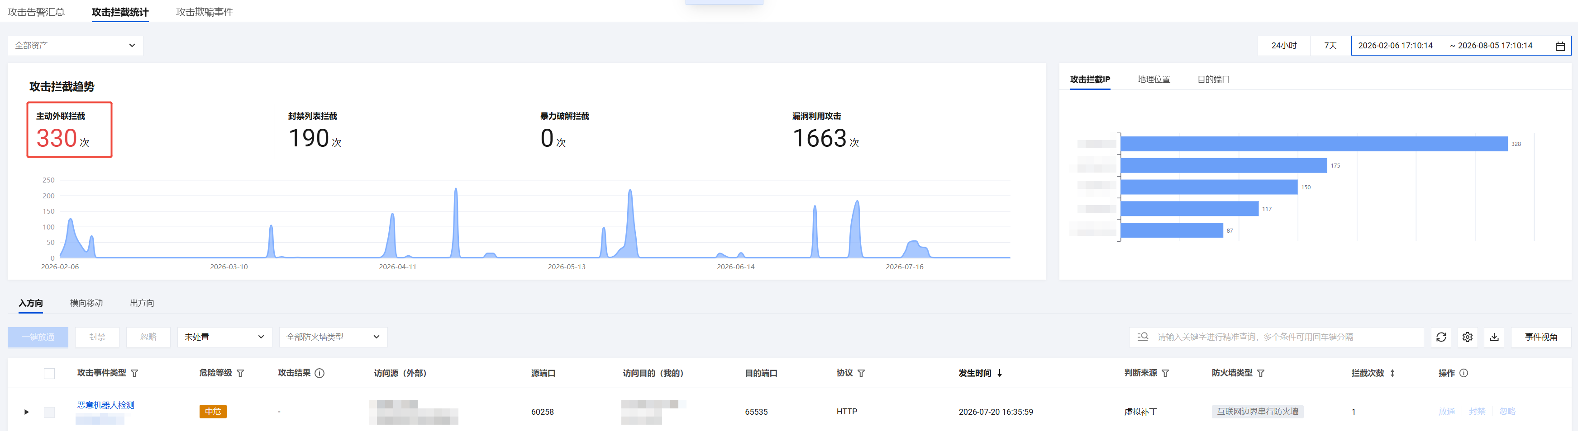
Task: Click 放通 in the row actions
Action: point(1446,412)
